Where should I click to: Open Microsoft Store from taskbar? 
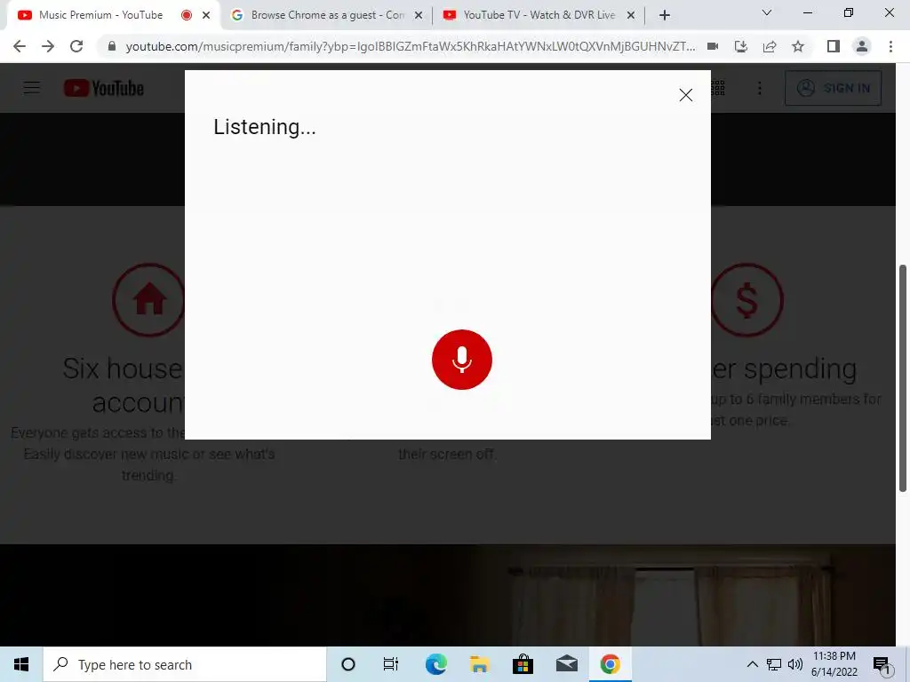[523, 664]
